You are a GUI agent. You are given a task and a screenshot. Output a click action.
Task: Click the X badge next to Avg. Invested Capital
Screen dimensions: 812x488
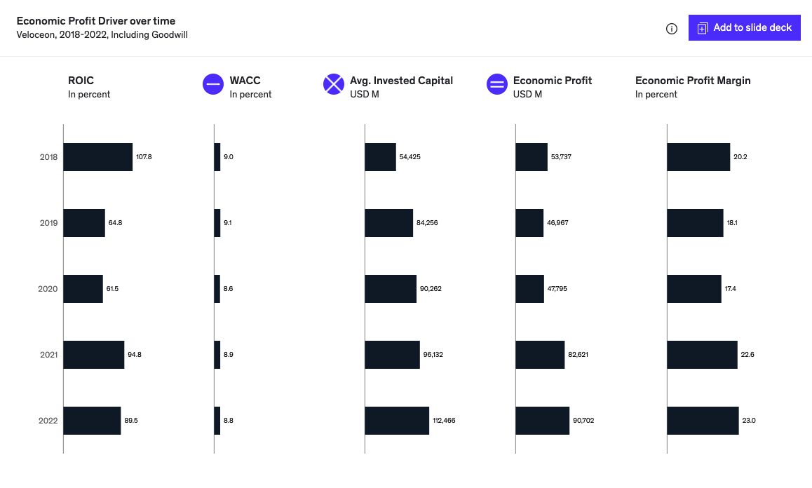coord(334,84)
